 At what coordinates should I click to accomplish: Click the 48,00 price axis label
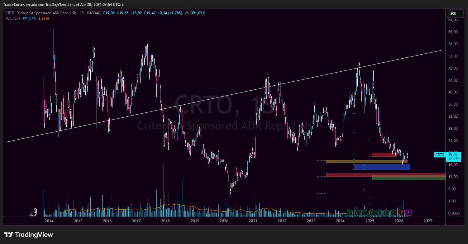pyautogui.click(x=453, y=68)
